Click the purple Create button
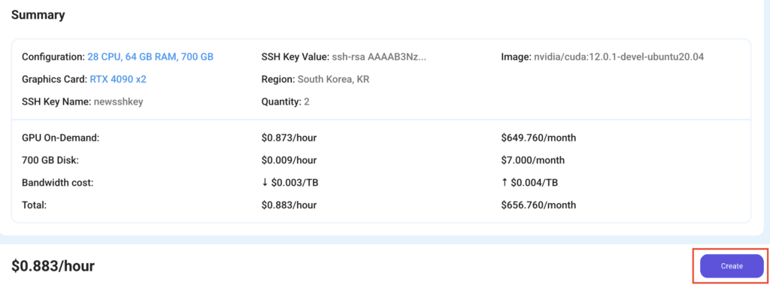770x291 pixels. point(732,266)
